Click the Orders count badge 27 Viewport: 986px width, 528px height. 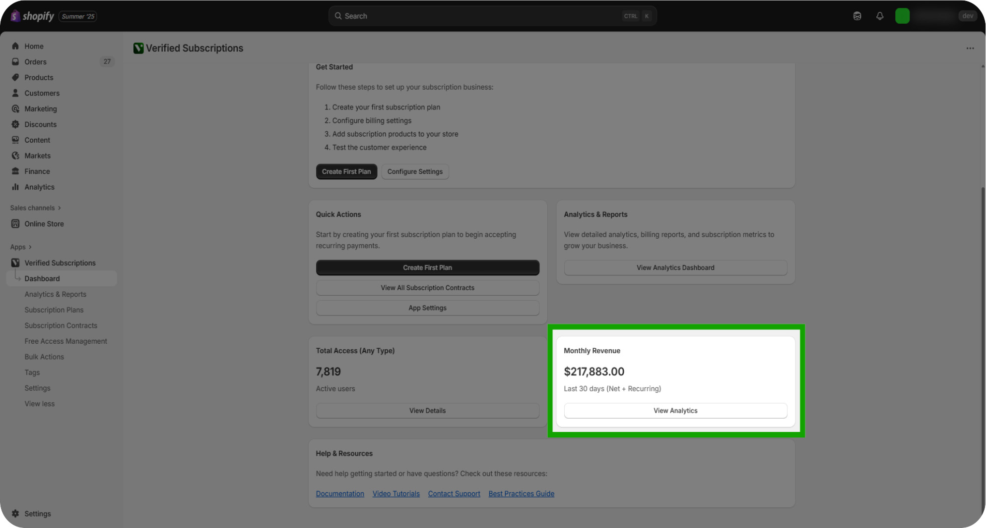(x=107, y=62)
